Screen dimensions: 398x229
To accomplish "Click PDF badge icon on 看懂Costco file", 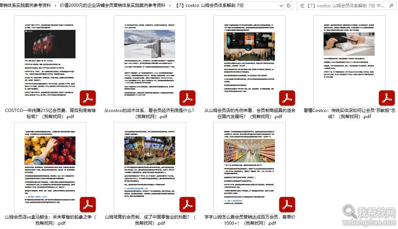I will pyautogui.click(x=387, y=98).
